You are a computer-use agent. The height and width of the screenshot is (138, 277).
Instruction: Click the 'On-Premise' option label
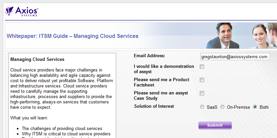(238, 107)
